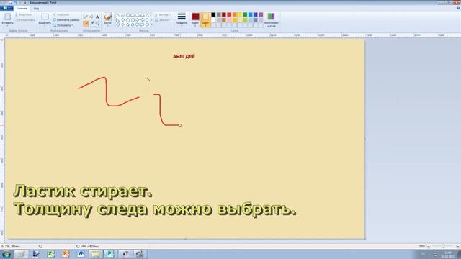This screenshot has height=259, width=461.
Task: Pick the white color swatch
Action: point(213,20)
